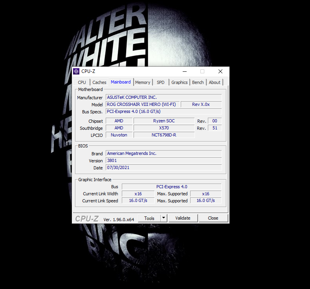
Task: Show the About tab
Action: point(215,82)
